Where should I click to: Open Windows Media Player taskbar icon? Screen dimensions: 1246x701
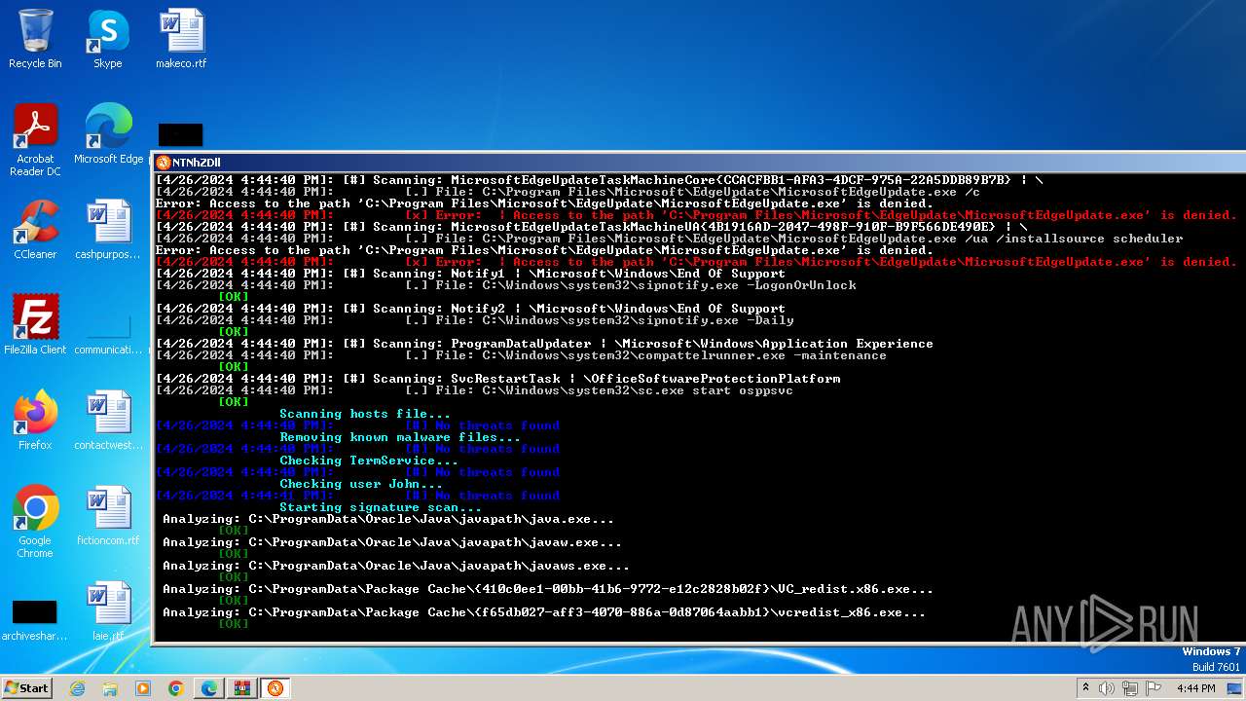click(143, 688)
